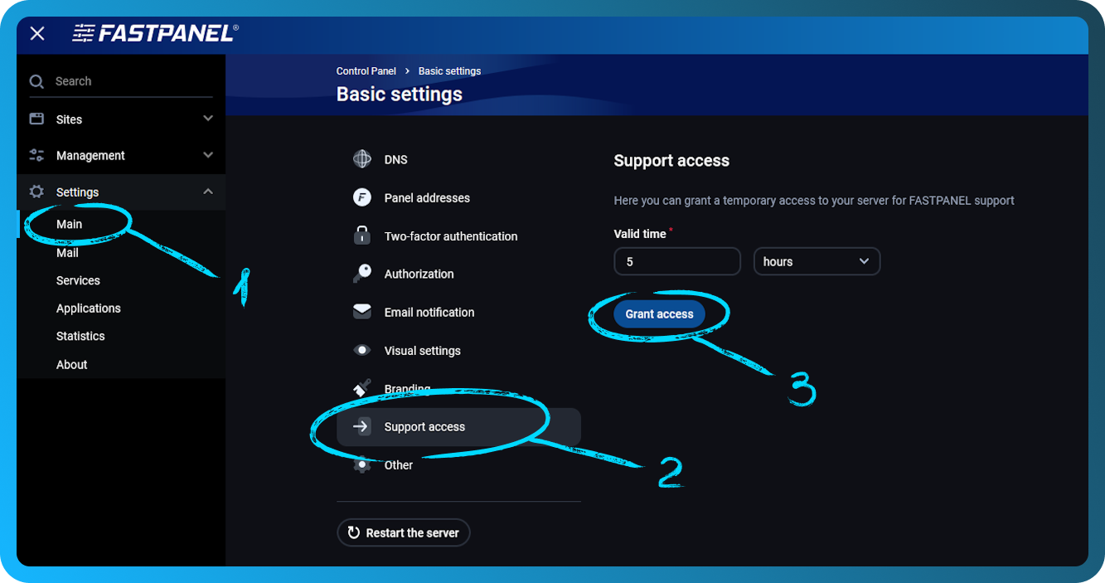
Task: Click the Branding paintbrush icon
Action: point(362,388)
